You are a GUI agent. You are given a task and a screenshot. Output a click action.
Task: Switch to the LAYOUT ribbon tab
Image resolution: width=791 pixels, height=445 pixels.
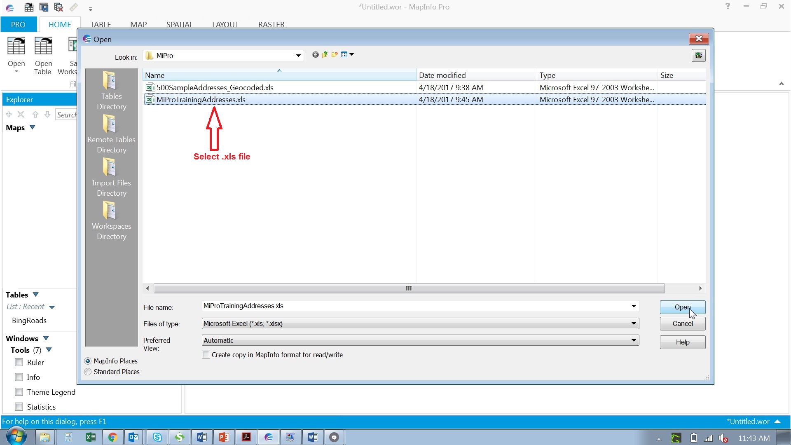pyautogui.click(x=225, y=24)
